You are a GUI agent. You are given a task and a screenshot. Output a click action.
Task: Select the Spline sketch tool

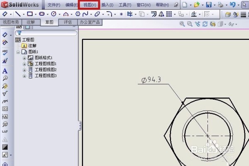point(85,14)
